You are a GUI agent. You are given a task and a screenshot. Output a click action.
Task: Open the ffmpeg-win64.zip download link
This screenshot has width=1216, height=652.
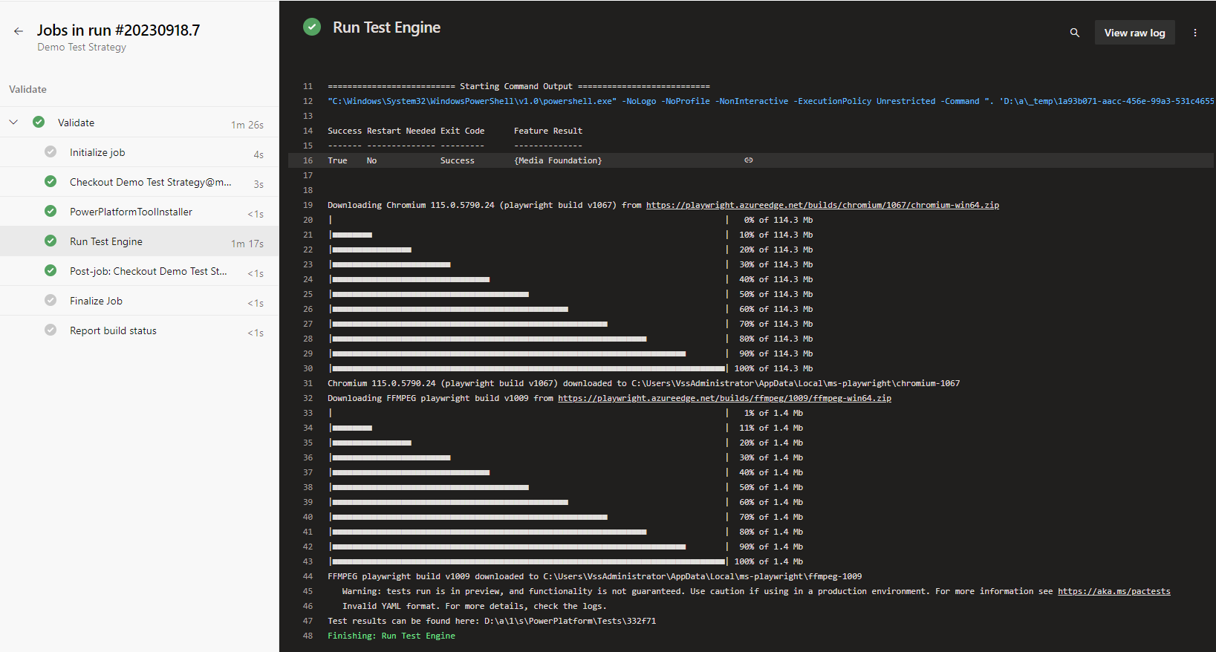tap(724, 398)
